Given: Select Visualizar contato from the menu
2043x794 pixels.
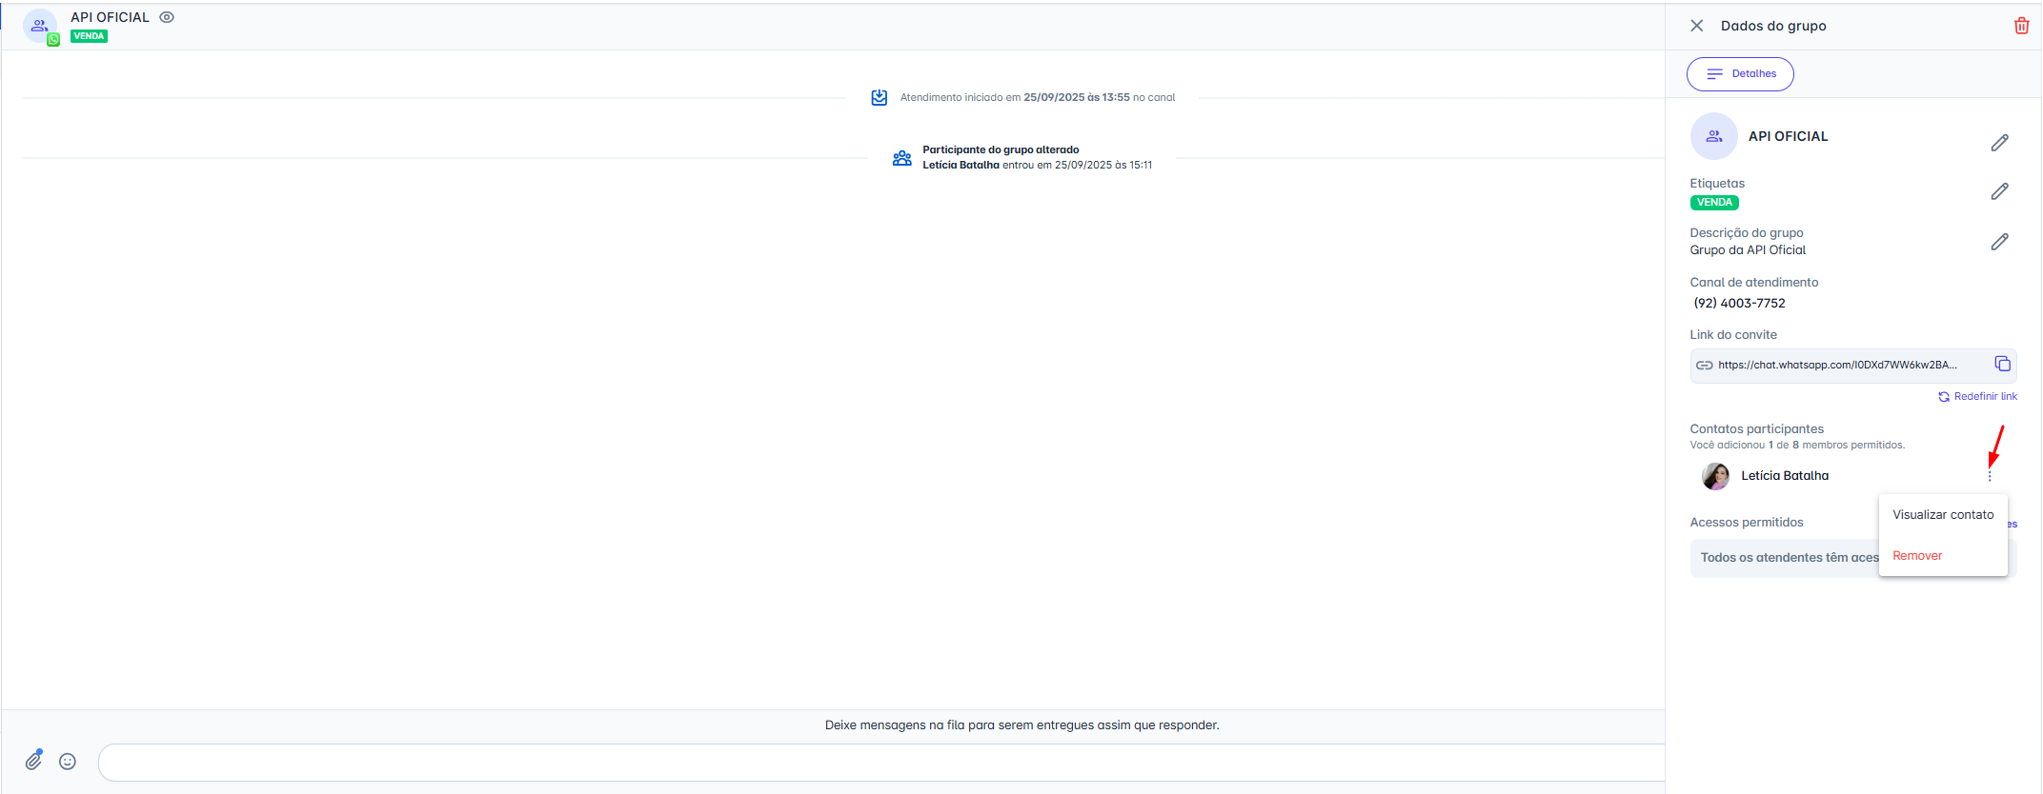Looking at the screenshot, I should point(1942,515).
